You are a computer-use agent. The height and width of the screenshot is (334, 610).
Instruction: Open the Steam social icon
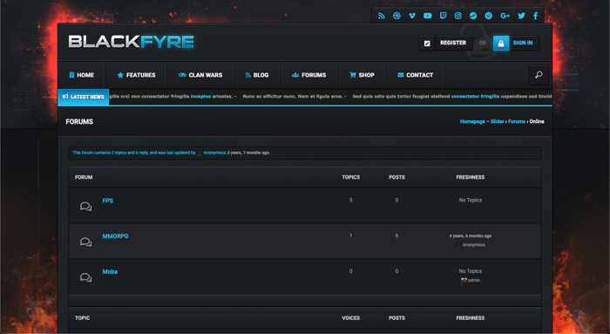[473, 16]
